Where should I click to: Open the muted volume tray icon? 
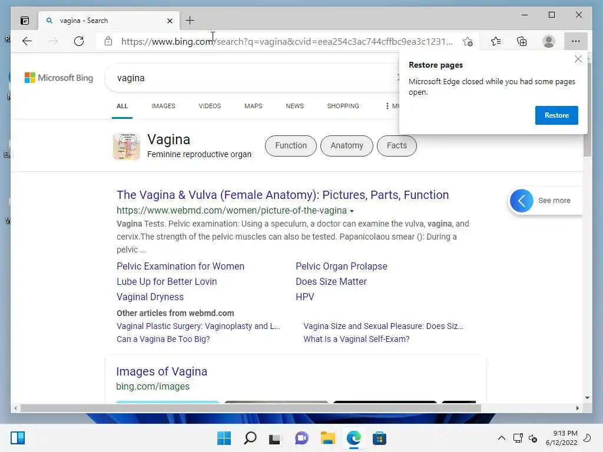pyautogui.click(x=533, y=438)
